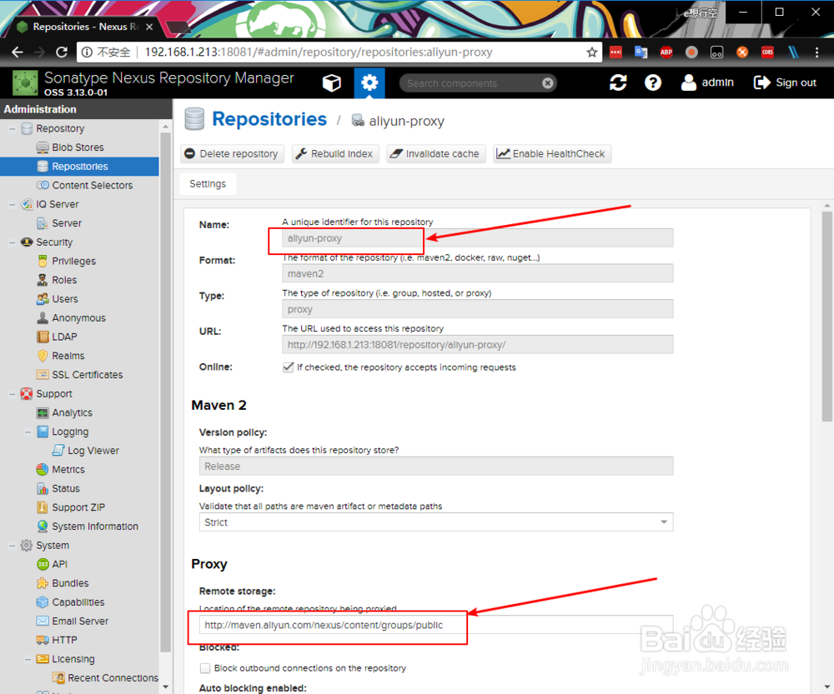Click the browser address bar
834x694 pixels.
point(340,52)
